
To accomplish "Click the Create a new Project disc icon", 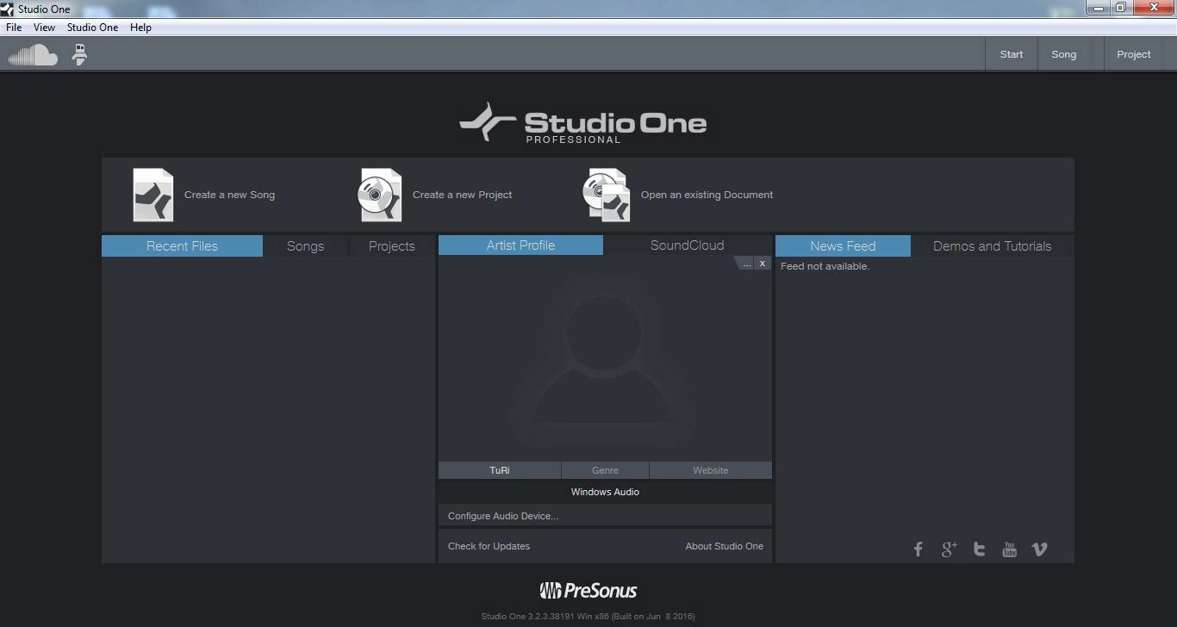I will click(x=380, y=195).
